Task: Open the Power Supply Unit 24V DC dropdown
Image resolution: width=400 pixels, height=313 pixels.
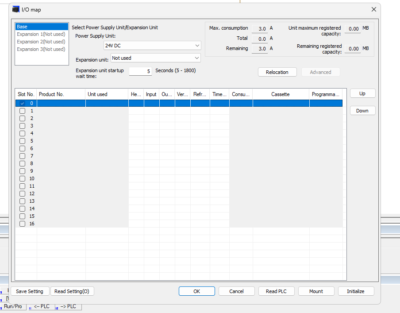Action: click(x=152, y=46)
